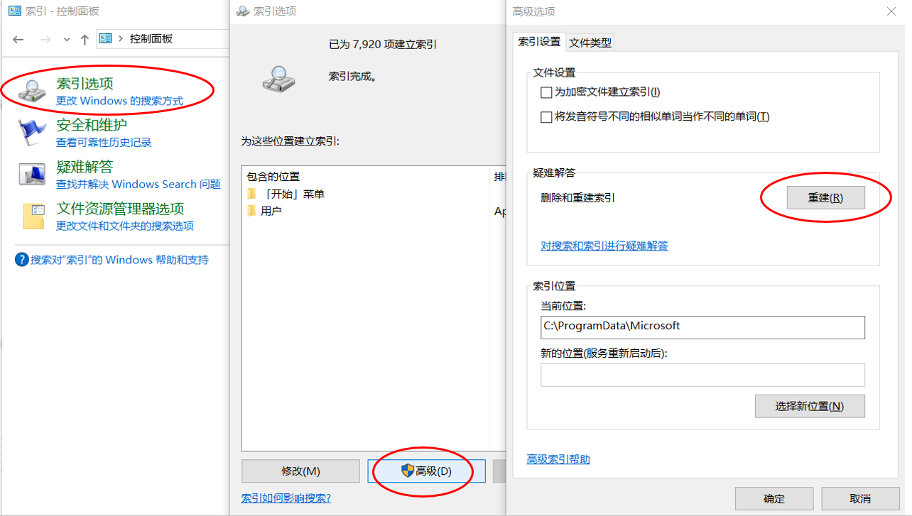912x516 pixels.
Task: Open the 疑难解答 heading link
Action: (x=85, y=167)
